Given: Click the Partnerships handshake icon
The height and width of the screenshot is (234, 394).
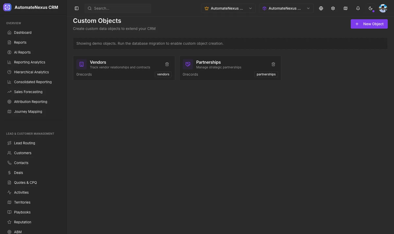Looking at the screenshot, I should click(188, 64).
